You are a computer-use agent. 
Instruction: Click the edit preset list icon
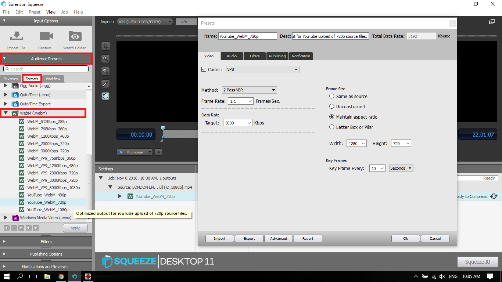pyautogui.click(x=21, y=228)
